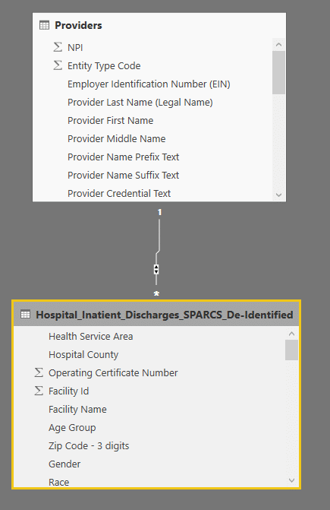
Task: Click scroll-up arrow in Providers table
Action: pos(278,45)
